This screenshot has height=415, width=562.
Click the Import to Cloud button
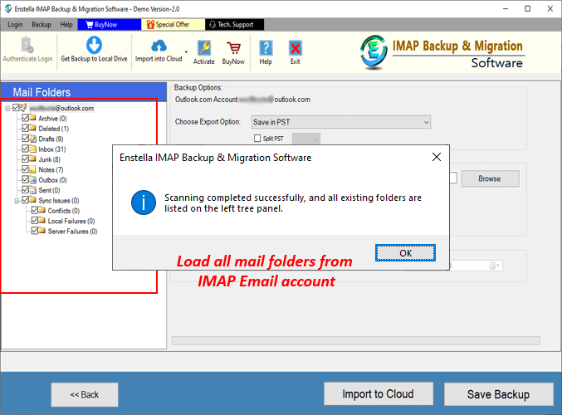[379, 394]
